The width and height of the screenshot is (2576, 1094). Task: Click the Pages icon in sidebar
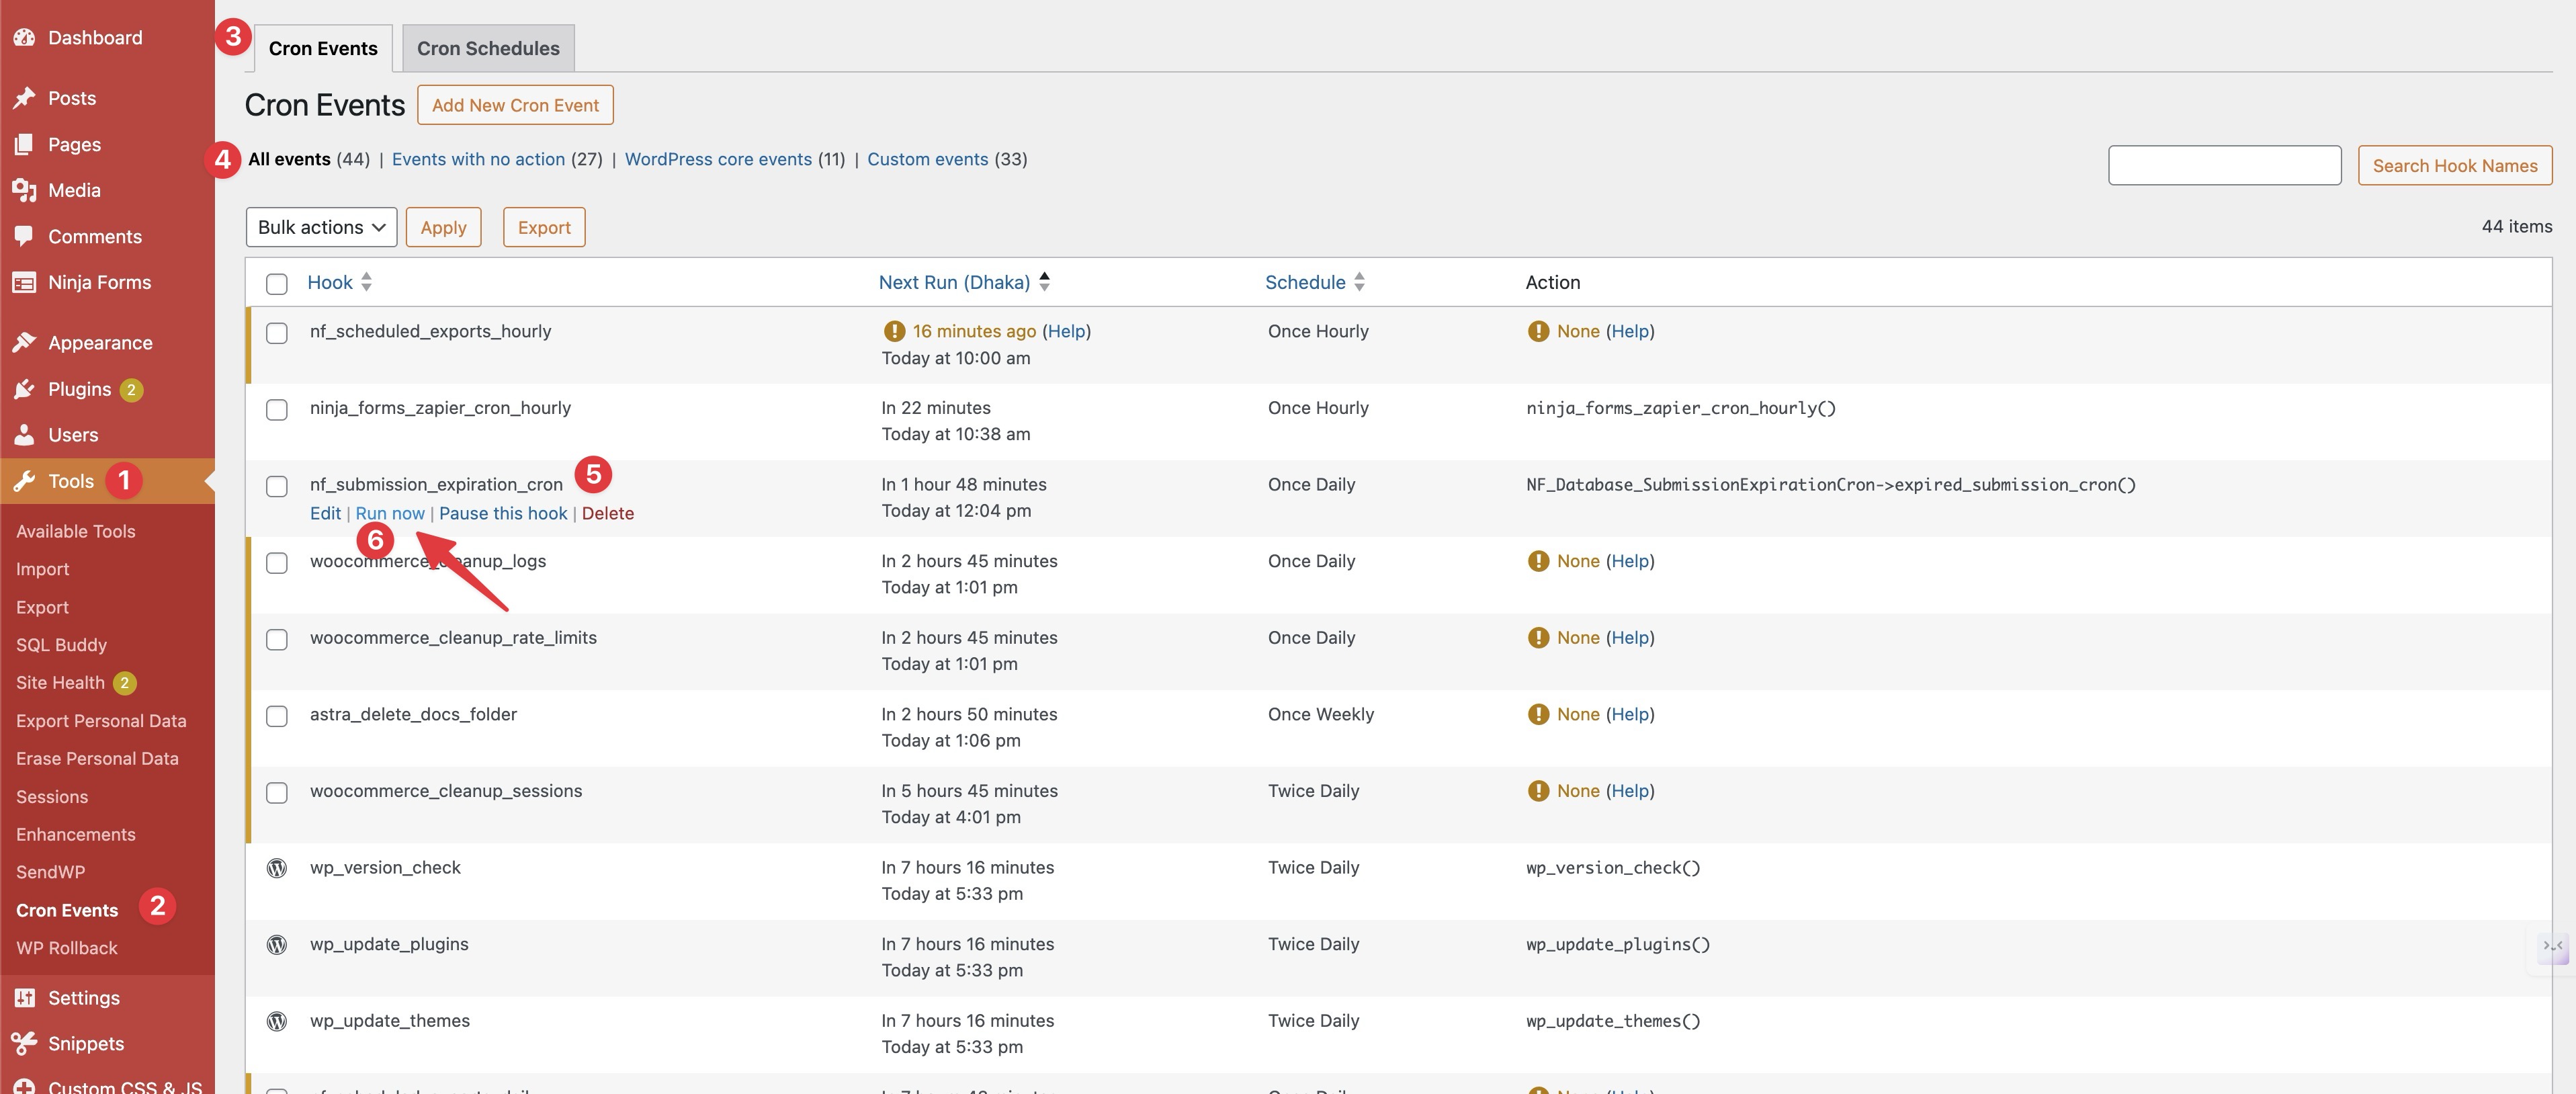point(24,144)
